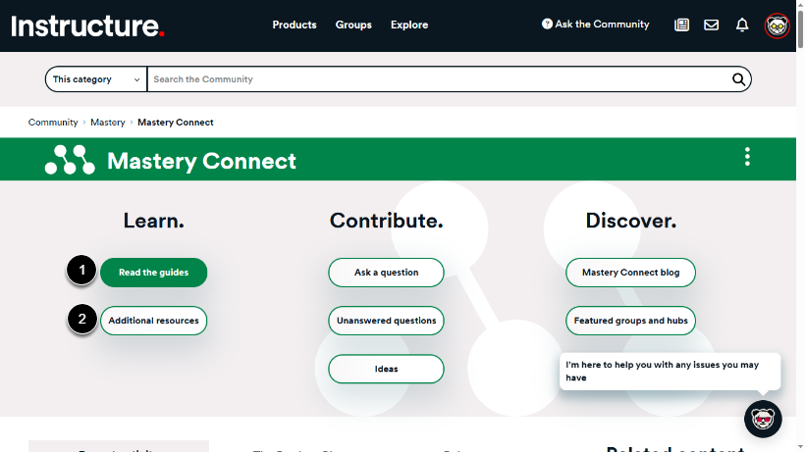This screenshot has width=805, height=452.
Task: Open the Groups menu
Action: (353, 25)
